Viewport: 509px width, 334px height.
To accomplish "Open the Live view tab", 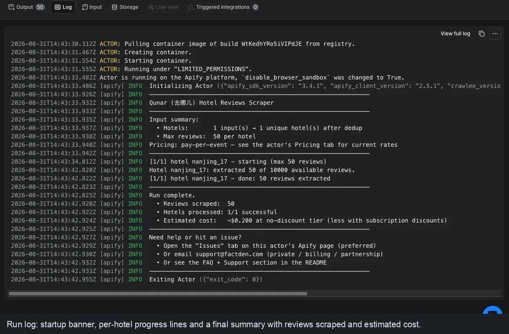I will (x=163, y=7).
